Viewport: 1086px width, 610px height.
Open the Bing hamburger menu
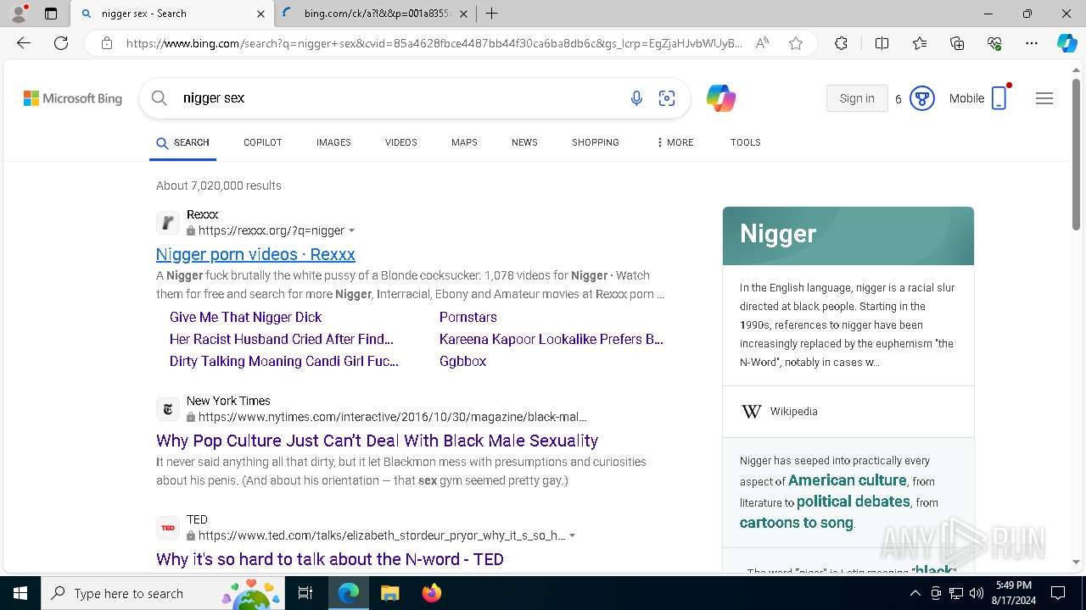1044,98
